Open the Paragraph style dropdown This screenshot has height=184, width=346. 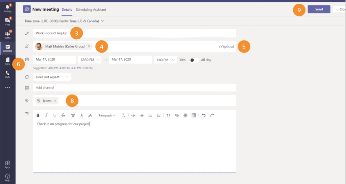[107, 115]
